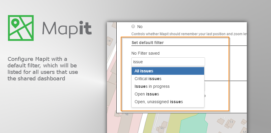
Task: Click the green Mapit map pin logo
Action: point(21,28)
